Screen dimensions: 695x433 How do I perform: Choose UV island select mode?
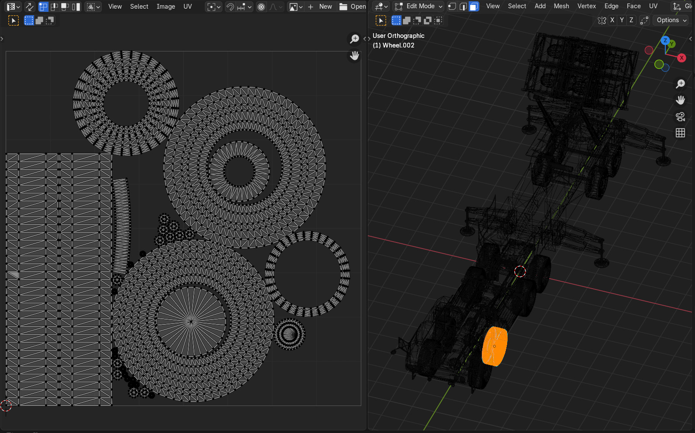76,7
